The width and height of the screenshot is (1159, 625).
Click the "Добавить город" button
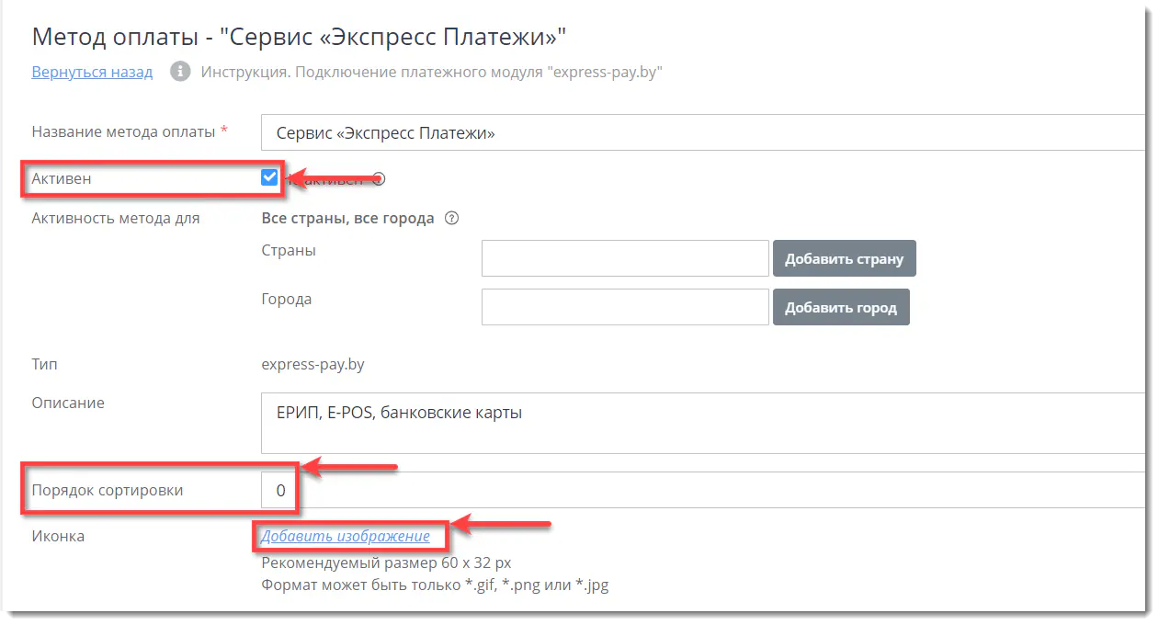840,306
